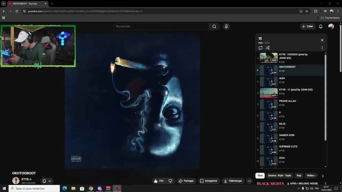The width and height of the screenshot is (342, 192).
Task: Open the site information icon in address bar
Action: (x=24, y=11)
